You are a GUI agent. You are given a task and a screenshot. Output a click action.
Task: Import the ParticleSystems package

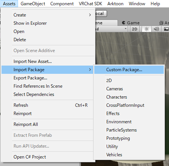[x=129, y=130]
